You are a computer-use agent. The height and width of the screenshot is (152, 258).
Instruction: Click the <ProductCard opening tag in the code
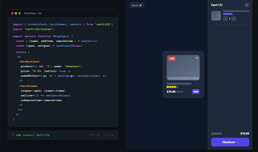29,62
